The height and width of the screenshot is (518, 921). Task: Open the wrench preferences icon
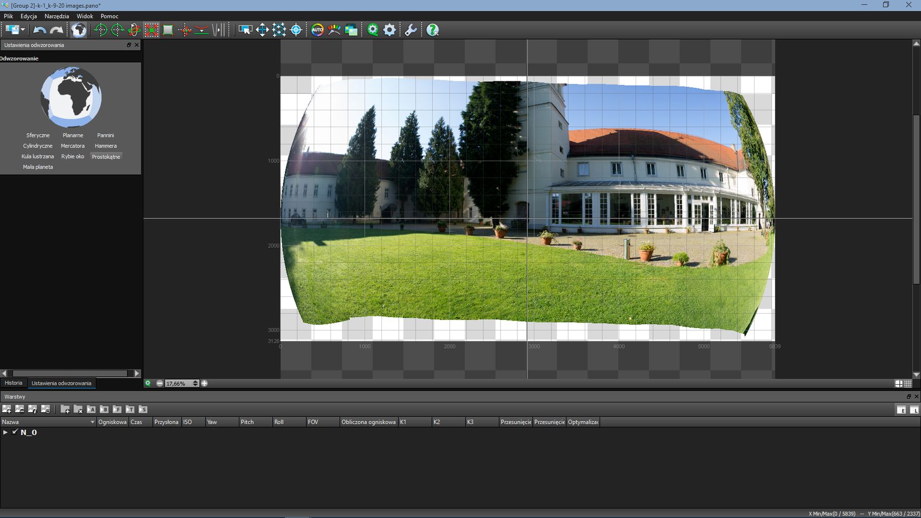(411, 30)
